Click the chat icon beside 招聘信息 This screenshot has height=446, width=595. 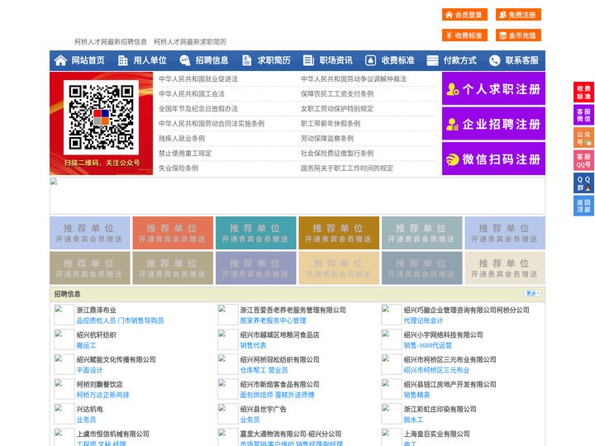coord(185,60)
